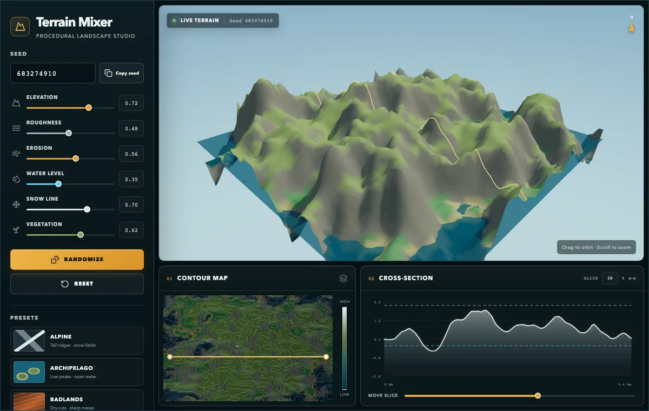This screenshot has height=411, width=649.
Task: Click the Vegetation sprout icon
Action: tap(16, 230)
